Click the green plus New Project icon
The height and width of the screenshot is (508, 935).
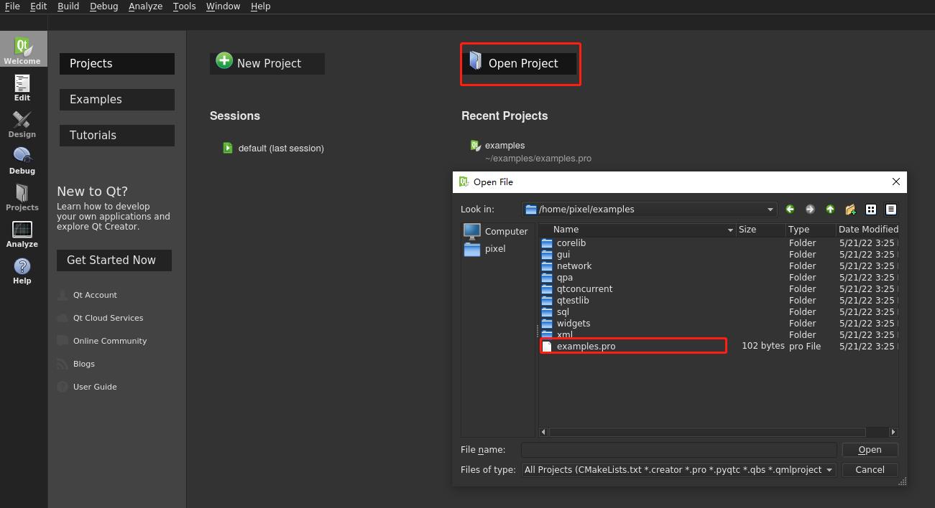click(224, 61)
